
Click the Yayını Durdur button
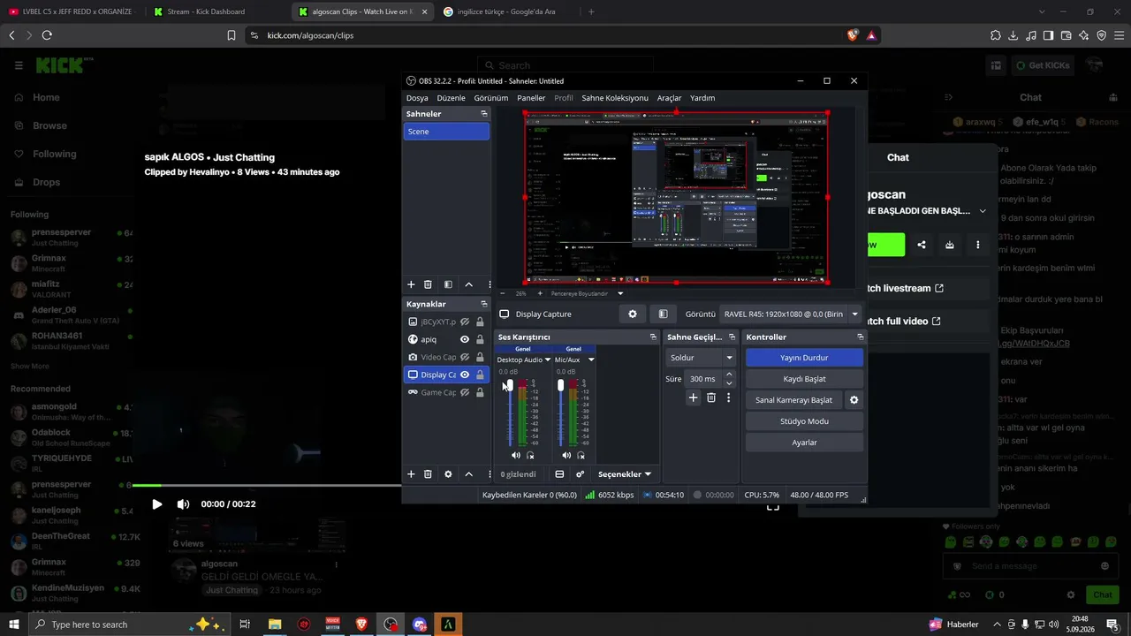pos(804,358)
